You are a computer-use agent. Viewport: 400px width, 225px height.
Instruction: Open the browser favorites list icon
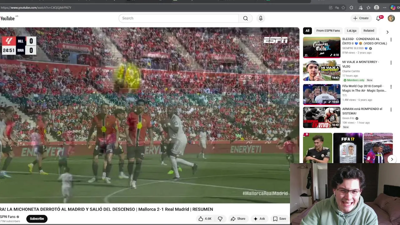click(368, 7)
